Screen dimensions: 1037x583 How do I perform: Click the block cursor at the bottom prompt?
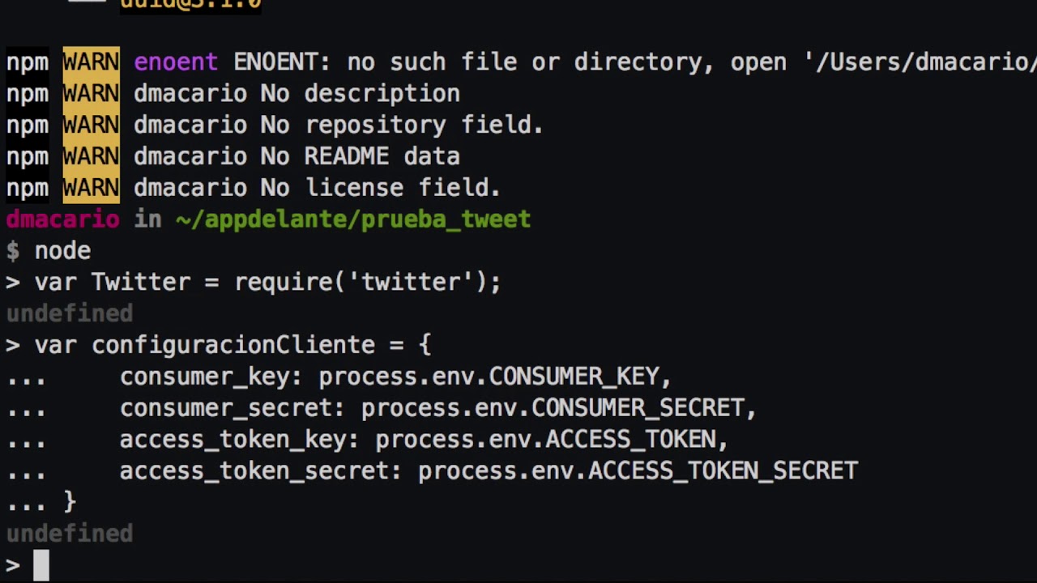tap(41, 565)
